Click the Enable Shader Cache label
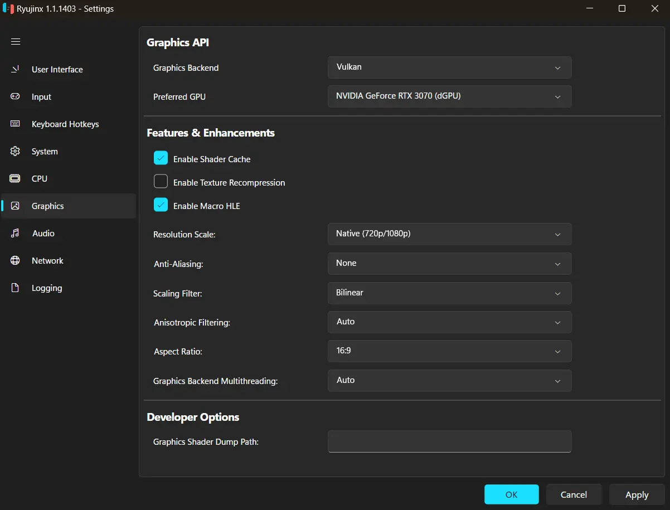The image size is (670, 510). click(212, 159)
